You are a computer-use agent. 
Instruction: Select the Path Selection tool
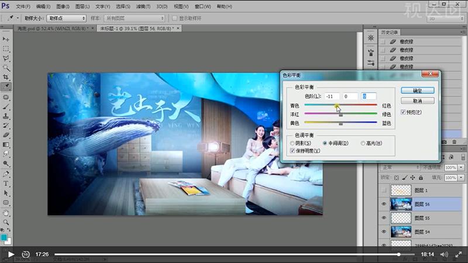tap(6, 193)
